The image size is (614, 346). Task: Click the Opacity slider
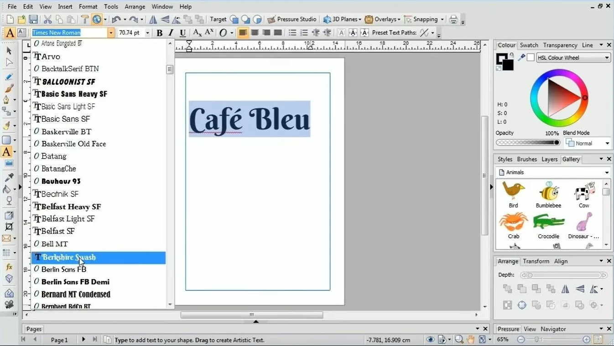point(528,143)
